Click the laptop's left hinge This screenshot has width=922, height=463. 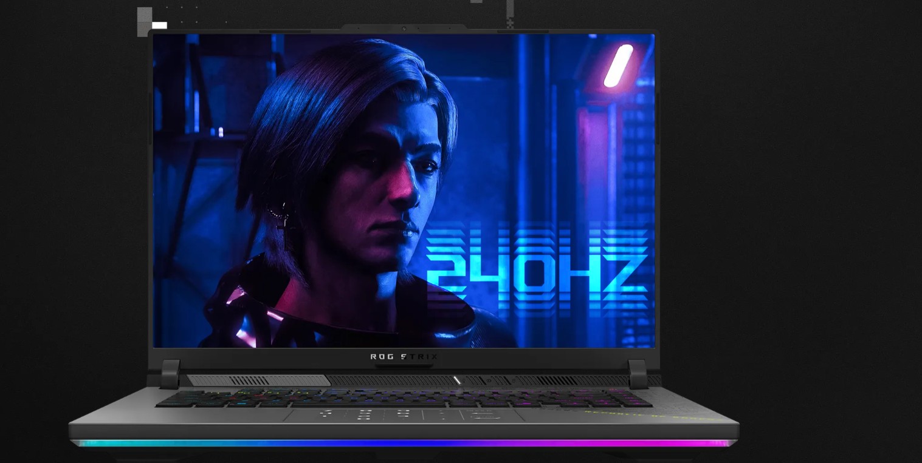pyautogui.click(x=170, y=373)
